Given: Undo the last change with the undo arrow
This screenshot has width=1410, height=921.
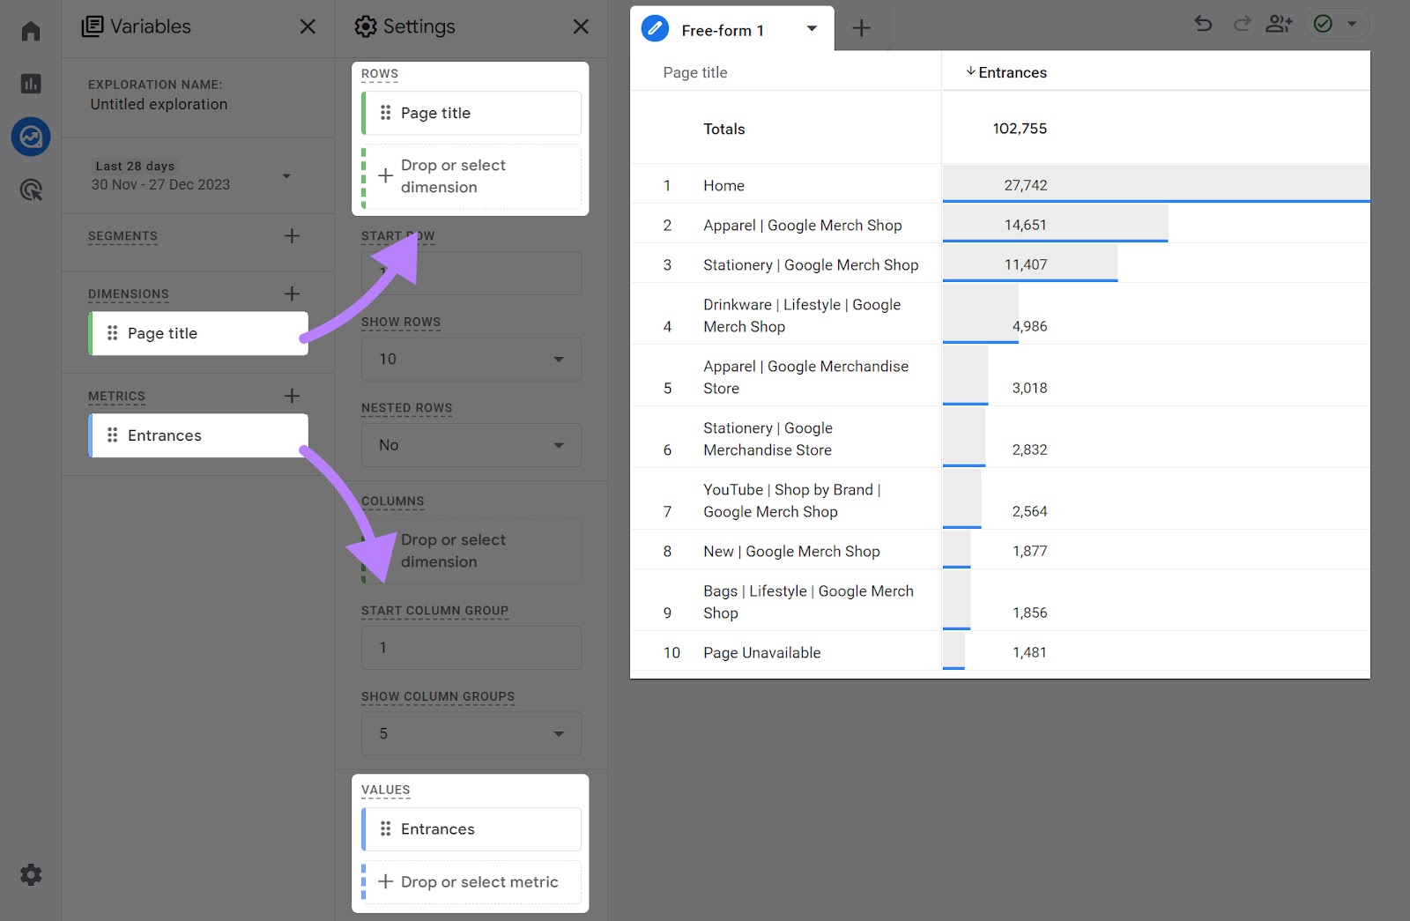Looking at the screenshot, I should (x=1202, y=24).
